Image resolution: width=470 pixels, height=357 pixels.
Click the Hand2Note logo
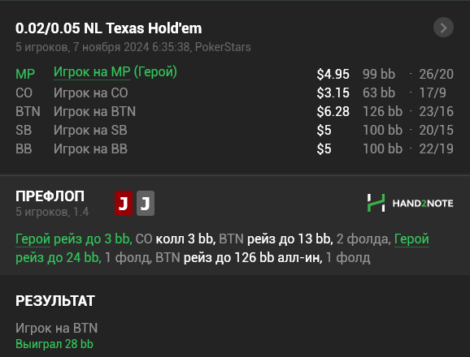click(x=410, y=203)
